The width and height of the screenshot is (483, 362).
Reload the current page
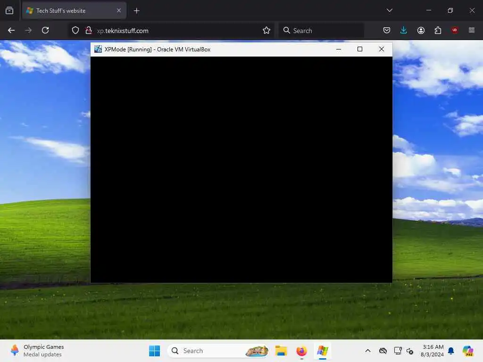tap(45, 30)
